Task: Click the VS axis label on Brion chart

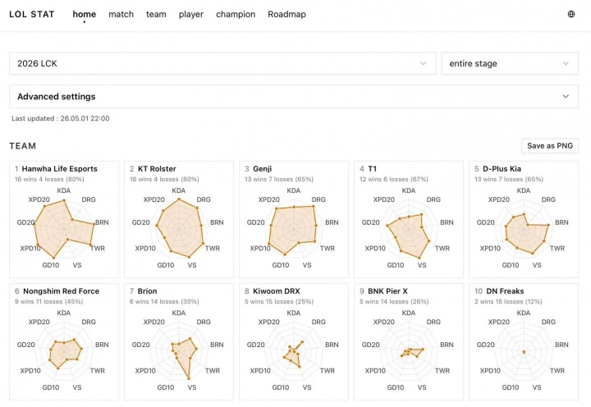Action: 192,387
